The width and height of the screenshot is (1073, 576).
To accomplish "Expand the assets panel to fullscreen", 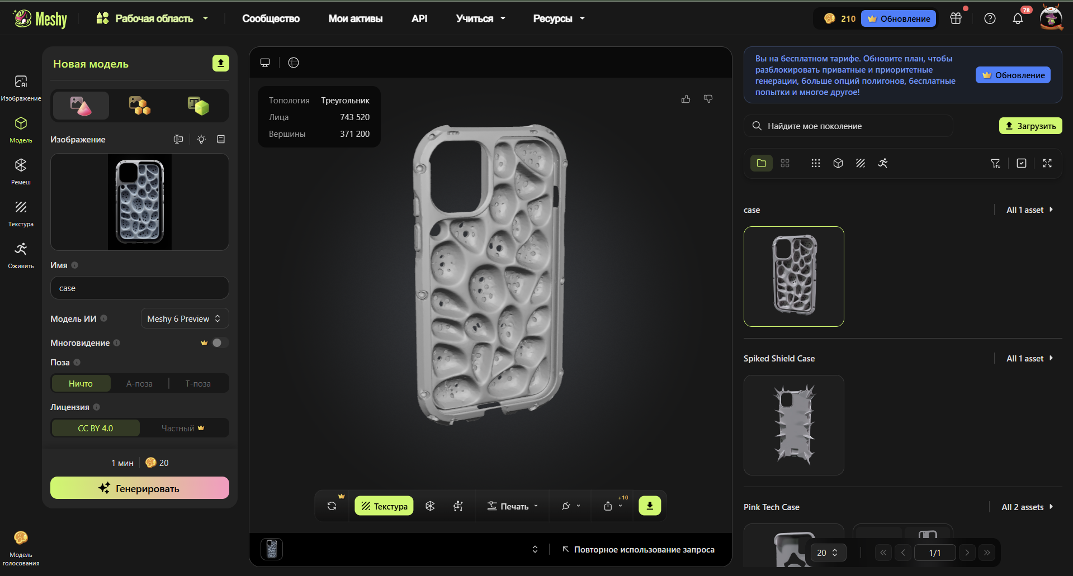I will (1047, 163).
